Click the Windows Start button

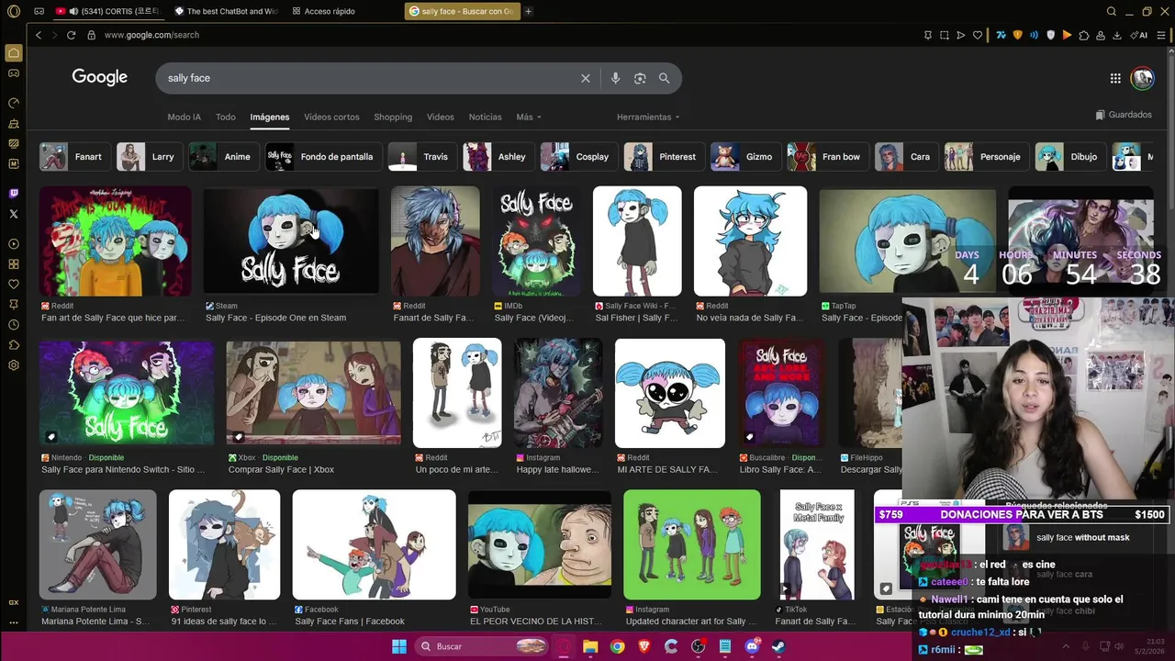(399, 646)
